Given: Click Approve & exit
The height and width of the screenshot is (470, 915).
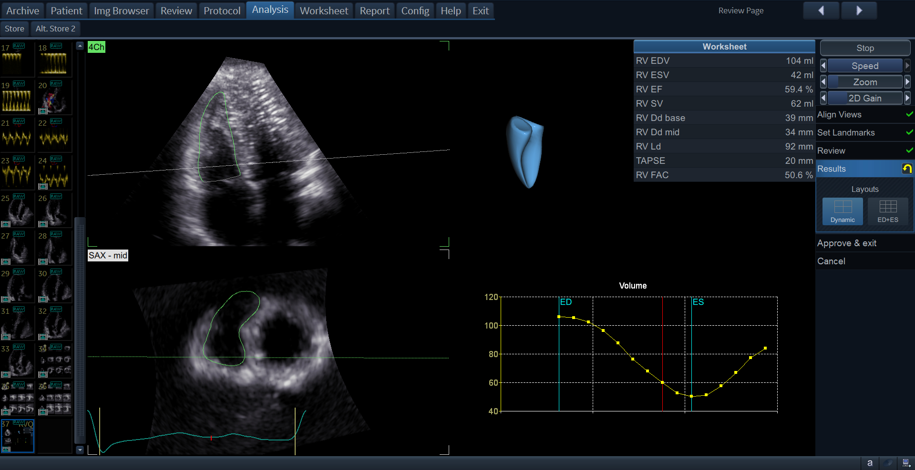Looking at the screenshot, I should 846,243.
